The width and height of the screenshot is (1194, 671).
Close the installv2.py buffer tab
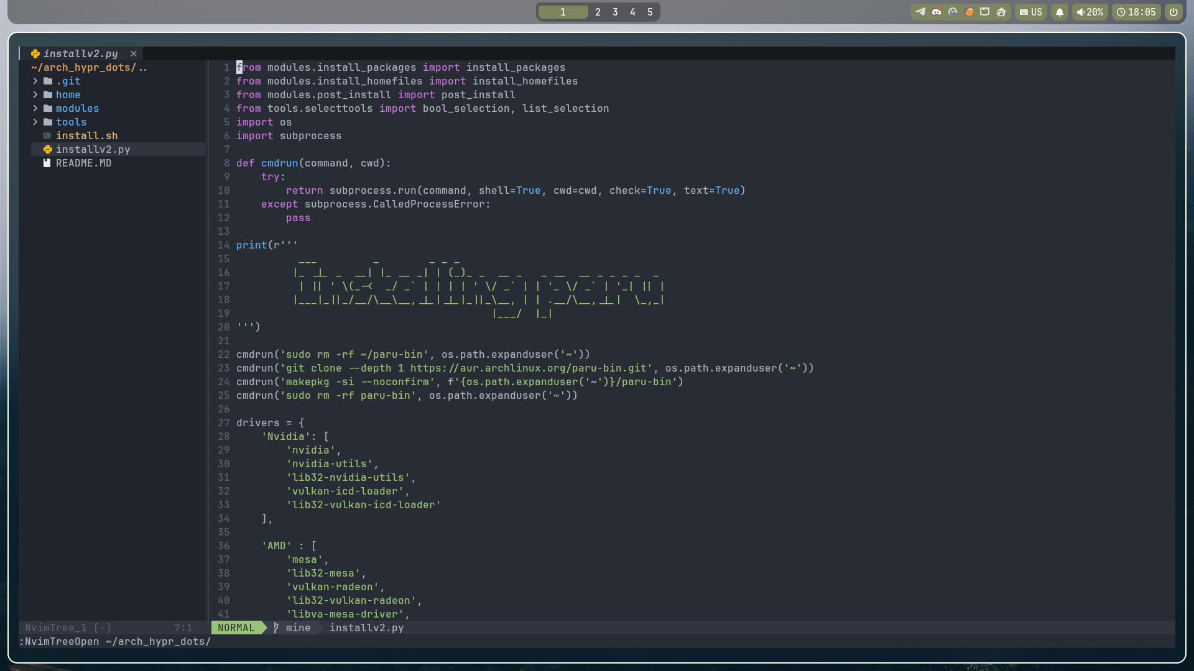pyautogui.click(x=134, y=54)
